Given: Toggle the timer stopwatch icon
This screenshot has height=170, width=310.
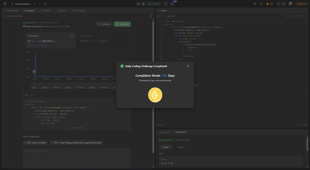Looking at the screenshot, I should point(278,4).
